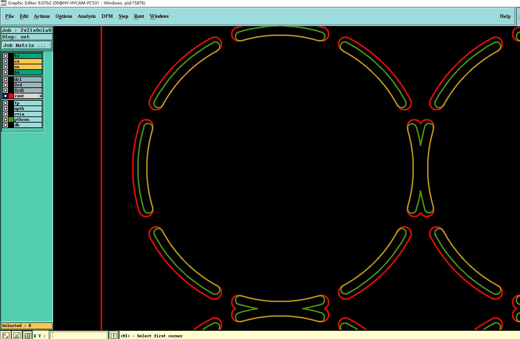Open the Rout menu
Image resolution: width=520 pixels, height=339 pixels.
coord(139,16)
